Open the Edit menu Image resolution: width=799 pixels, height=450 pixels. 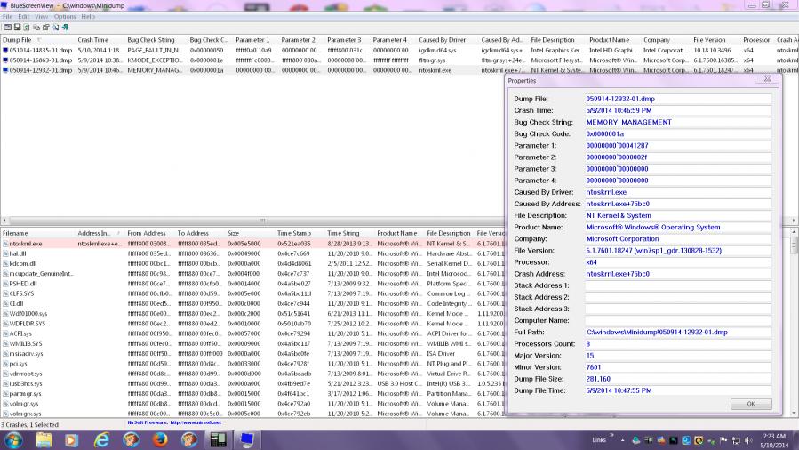[24, 17]
